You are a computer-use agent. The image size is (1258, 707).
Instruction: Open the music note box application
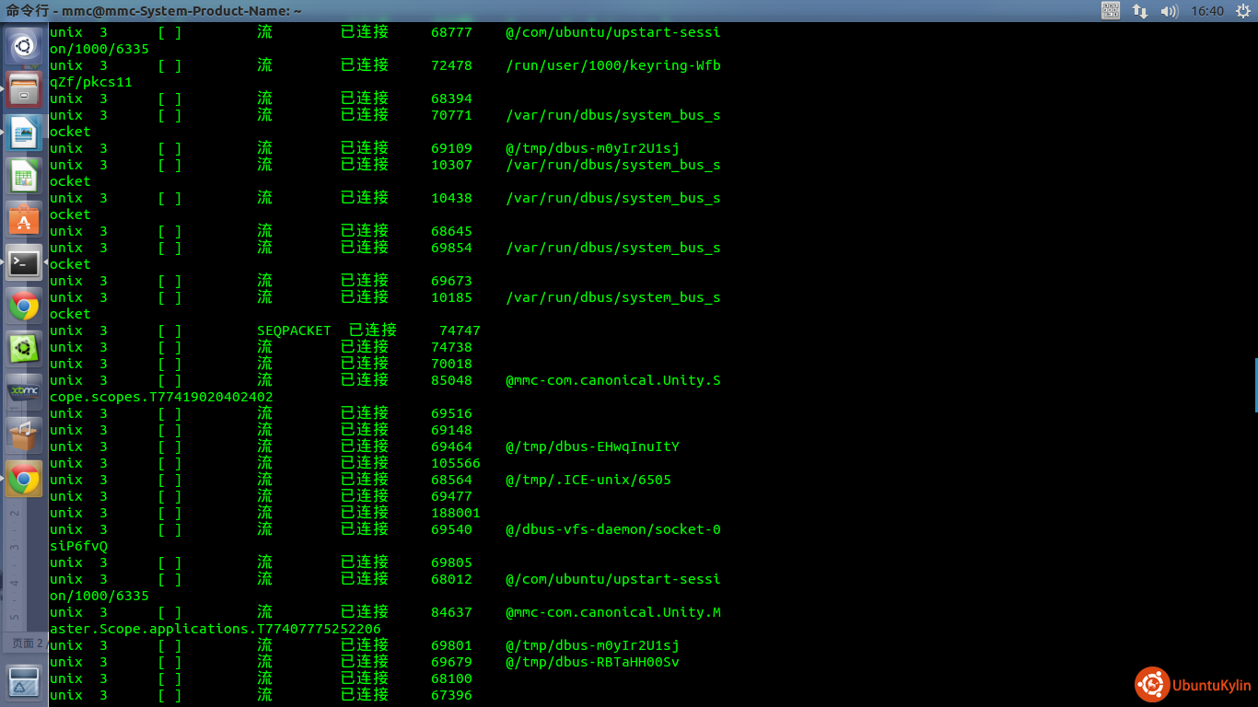(24, 435)
